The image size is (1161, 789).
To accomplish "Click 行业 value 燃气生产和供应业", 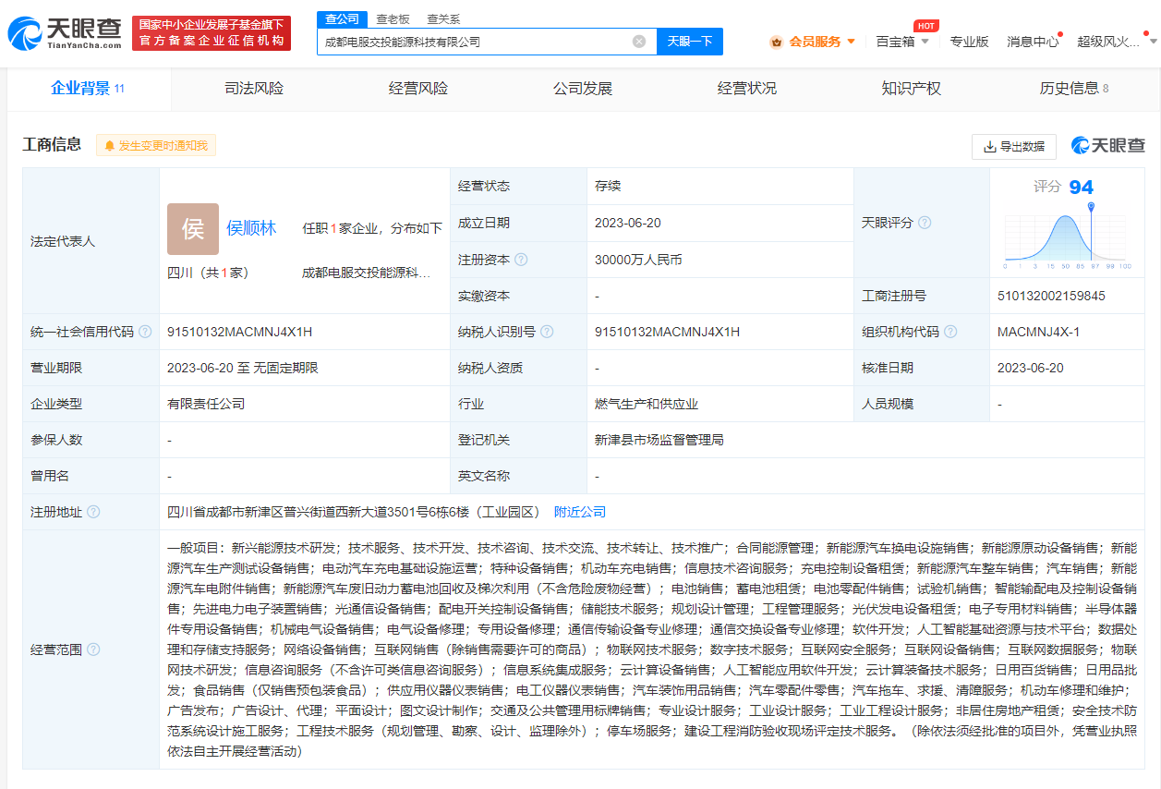I will pos(647,404).
